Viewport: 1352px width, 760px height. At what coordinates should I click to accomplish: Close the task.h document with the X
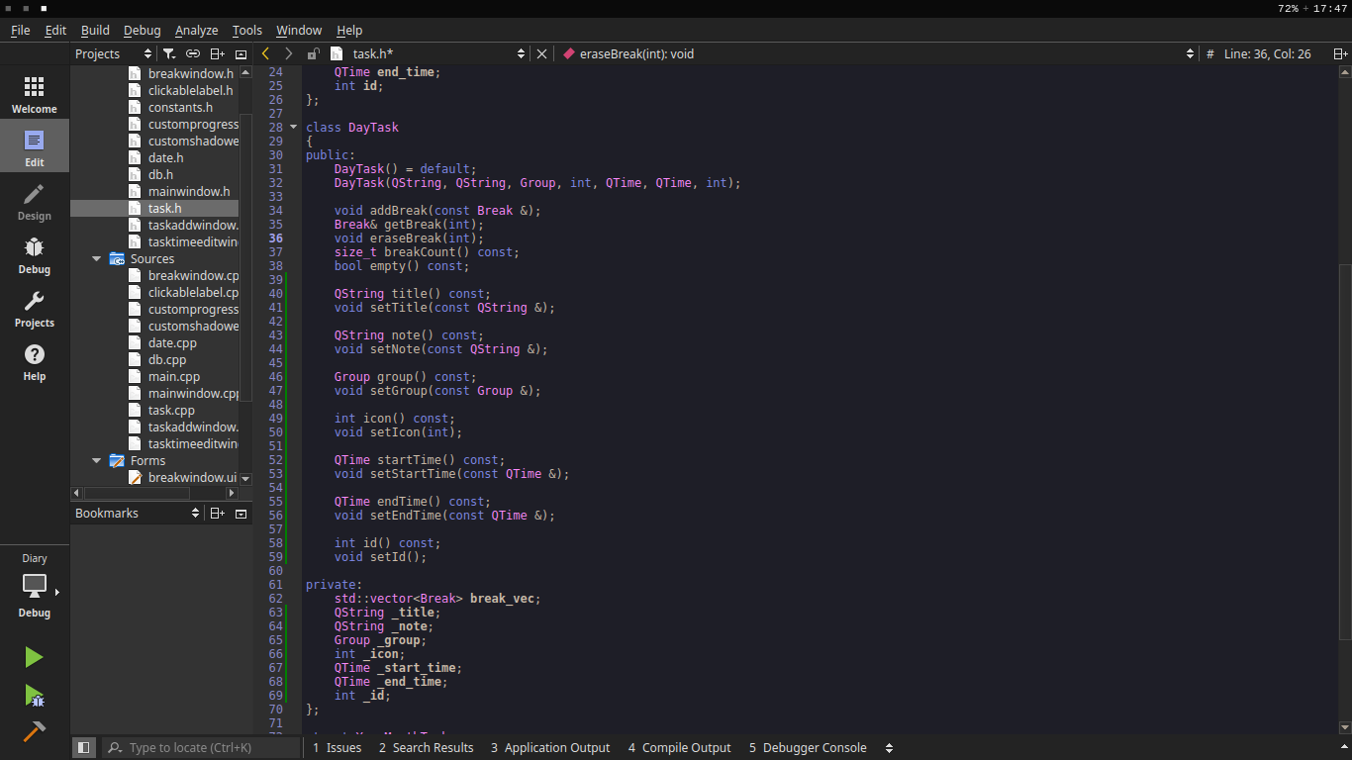[x=541, y=53]
